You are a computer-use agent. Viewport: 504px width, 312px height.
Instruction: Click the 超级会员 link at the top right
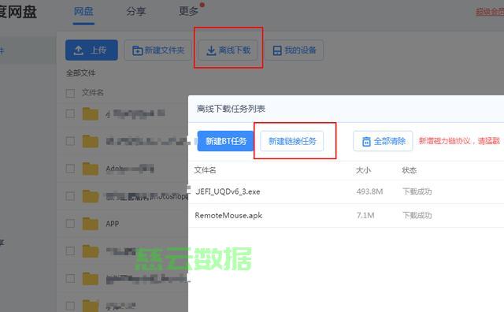[490, 12]
